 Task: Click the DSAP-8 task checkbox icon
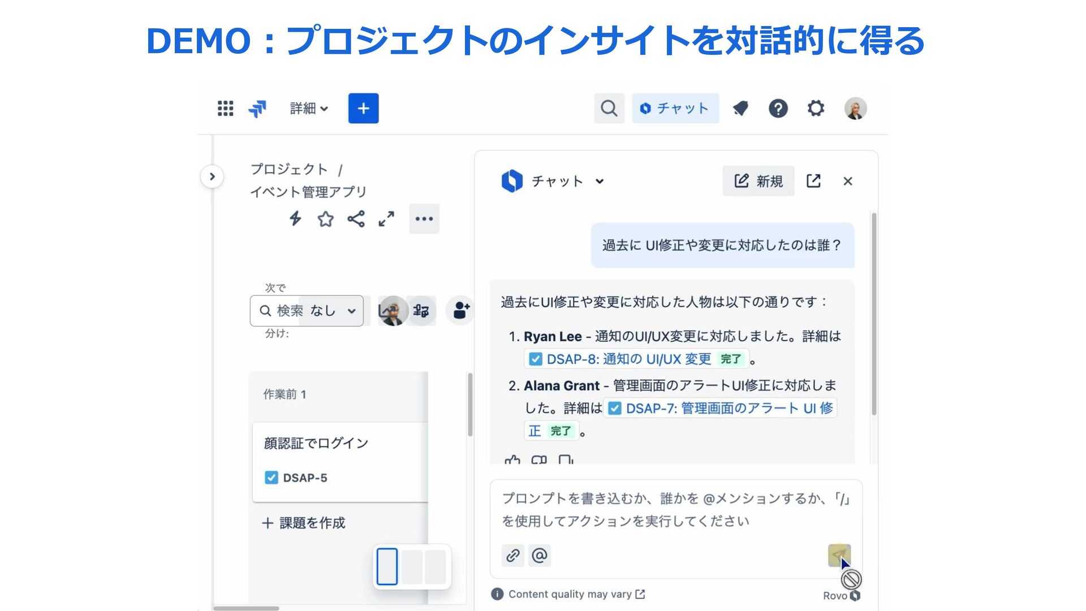point(535,359)
